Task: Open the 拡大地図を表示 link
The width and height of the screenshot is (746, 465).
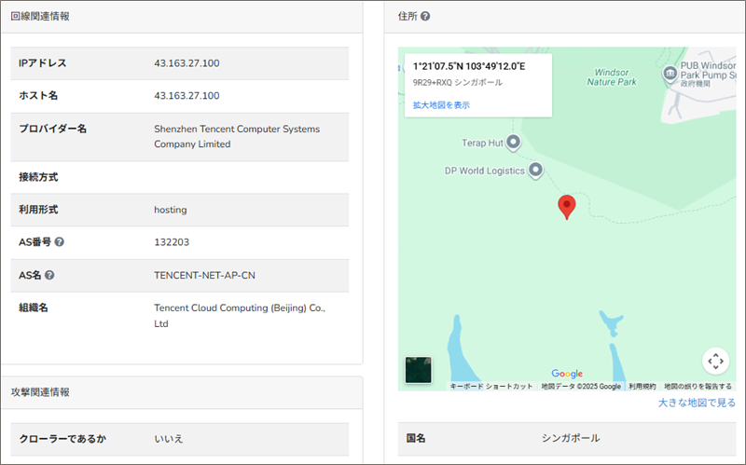Action: (x=441, y=105)
